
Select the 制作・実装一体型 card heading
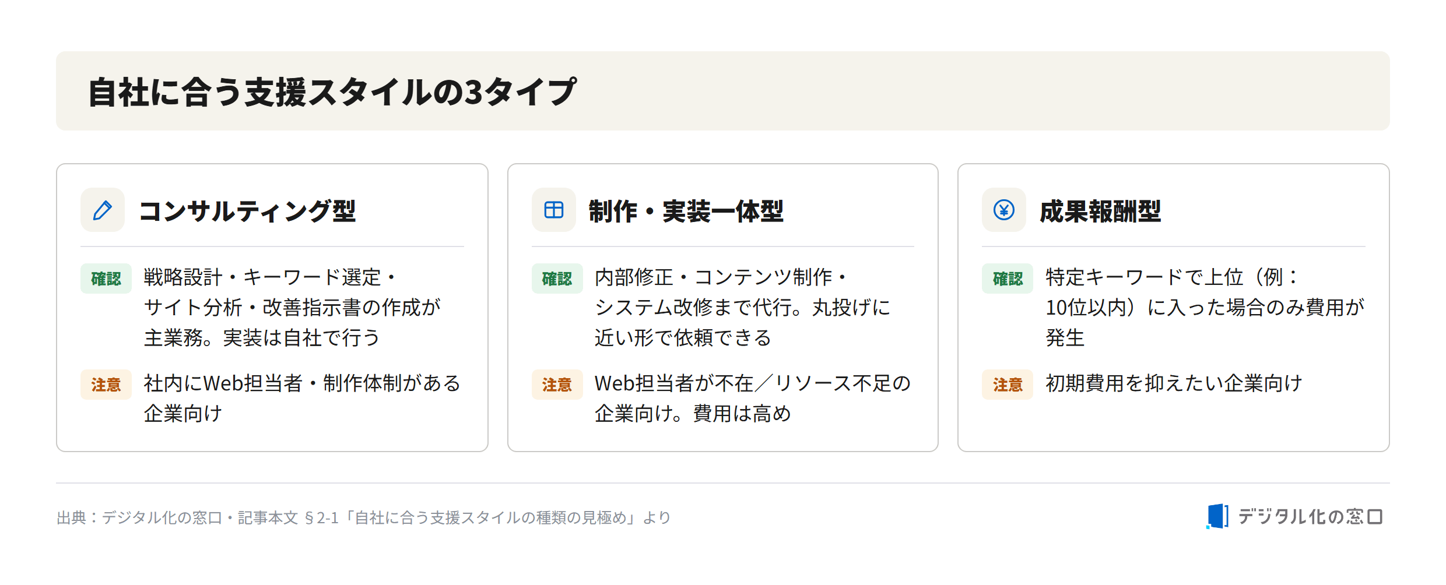[686, 211]
